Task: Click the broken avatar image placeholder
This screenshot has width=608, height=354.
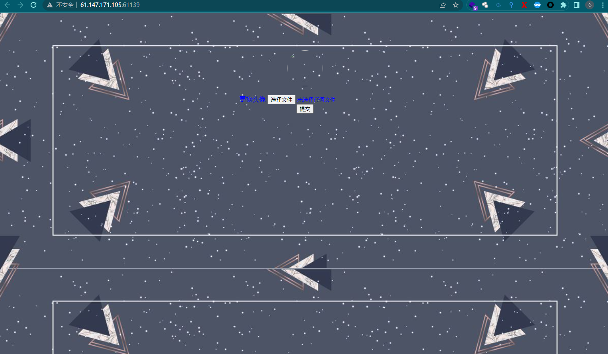Action: 305,68
